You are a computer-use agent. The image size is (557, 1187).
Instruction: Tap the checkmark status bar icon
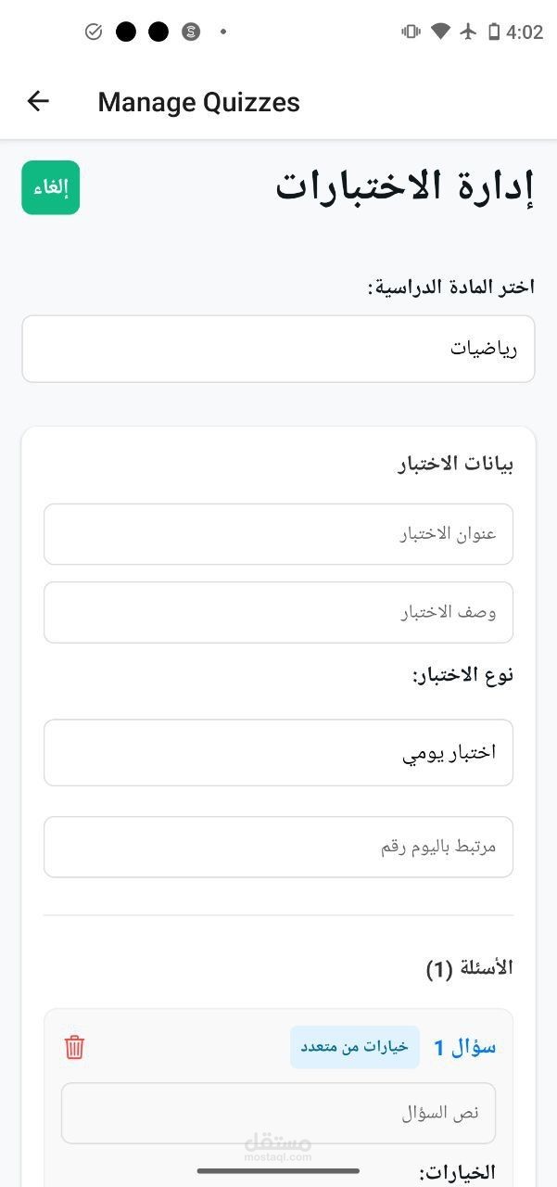pyautogui.click(x=94, y=32)
